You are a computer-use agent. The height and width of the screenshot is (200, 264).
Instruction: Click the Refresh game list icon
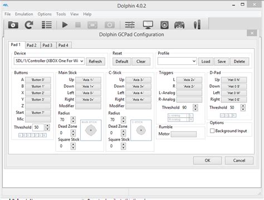(x=29, y=25)
